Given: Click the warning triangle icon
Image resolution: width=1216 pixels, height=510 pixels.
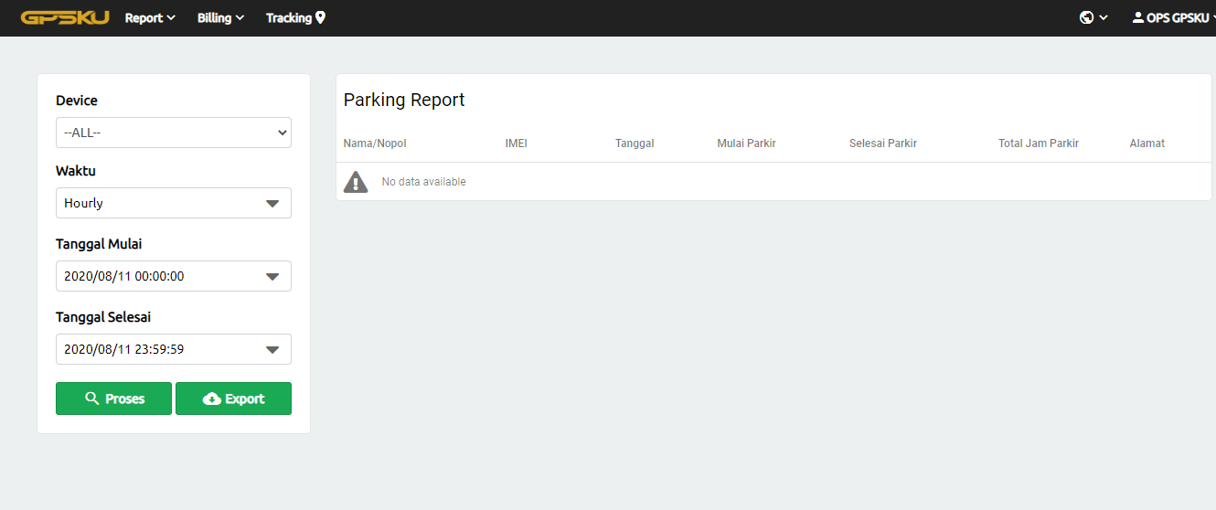Looking at the screenshot, I should 356,182.
